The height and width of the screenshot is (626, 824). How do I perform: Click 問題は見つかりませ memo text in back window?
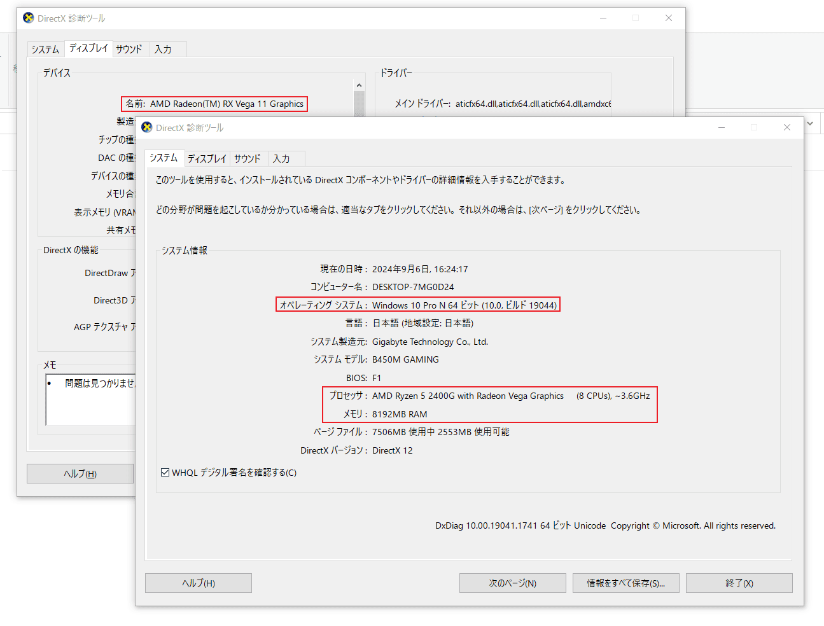click(x=100, y=383)
